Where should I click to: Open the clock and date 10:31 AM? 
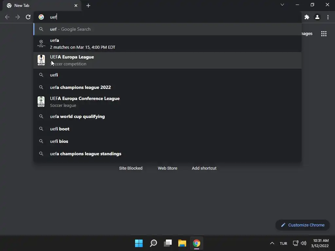pos(320,243)
